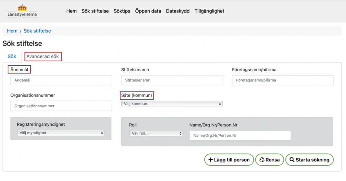
Task: Select the Organisationsnummer input field
Action: pyautogui.click(x=61, y=106)
